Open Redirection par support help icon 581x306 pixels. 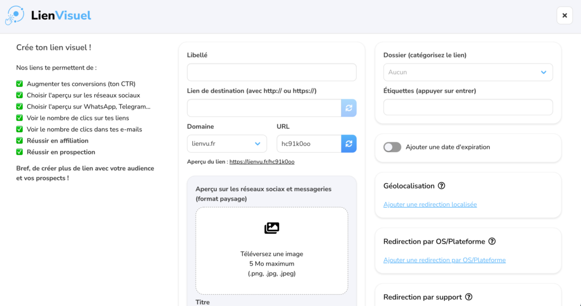click(469, 297)
